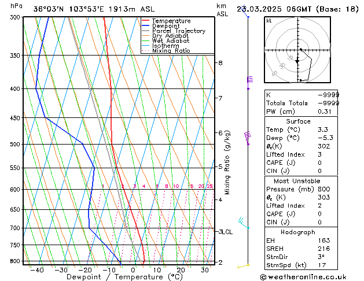Click the '5' km altitude tick label
This screenshot has width=364, height=281.
220,167
